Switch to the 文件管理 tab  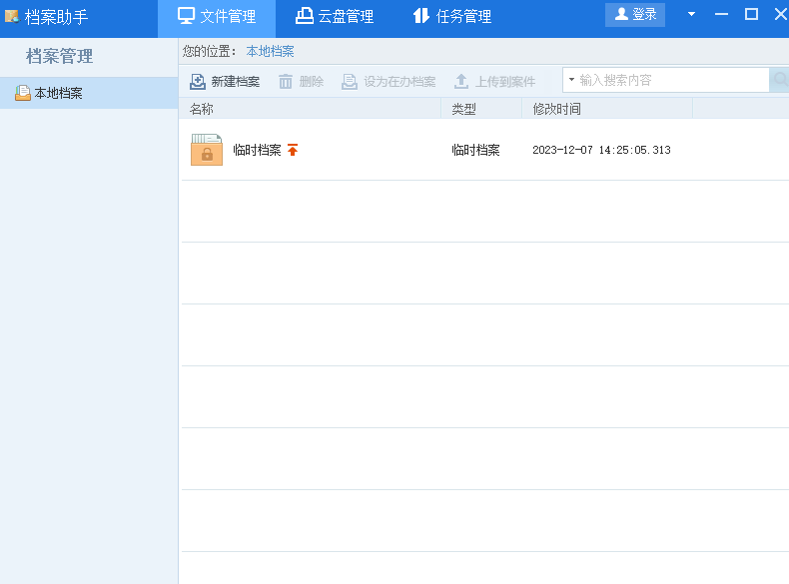(x=217, y=18)
